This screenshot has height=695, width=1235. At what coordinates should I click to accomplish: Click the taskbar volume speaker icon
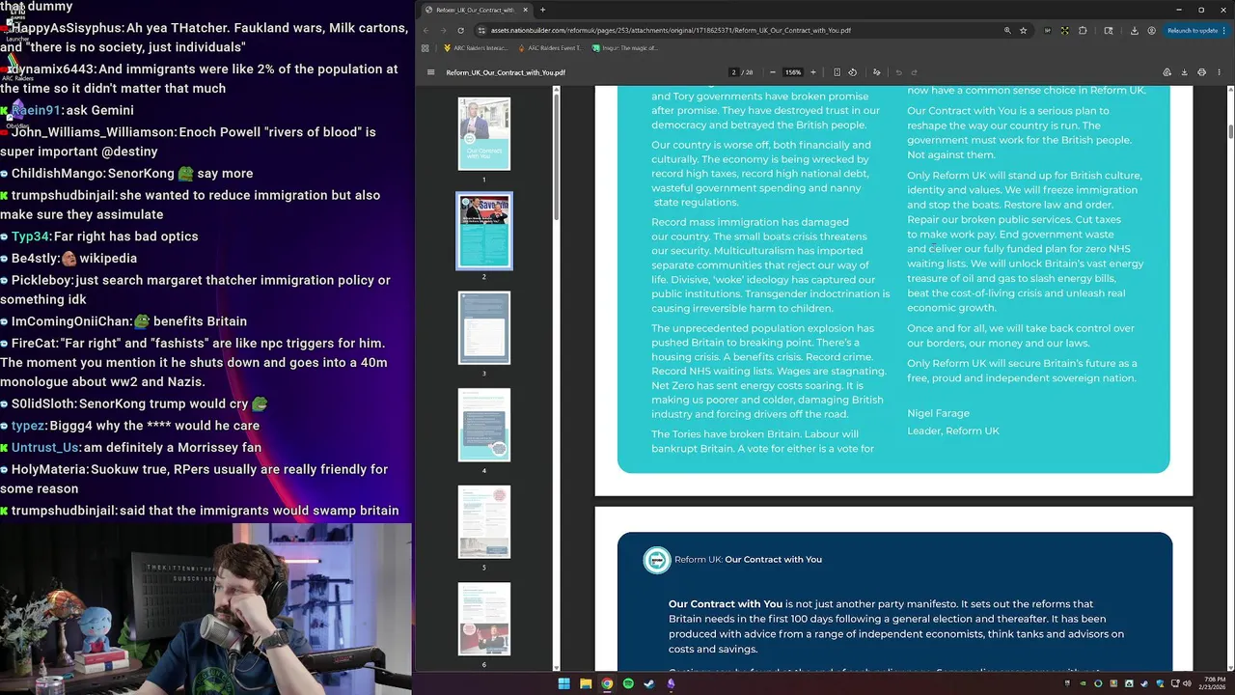[x=1188, y=683]
